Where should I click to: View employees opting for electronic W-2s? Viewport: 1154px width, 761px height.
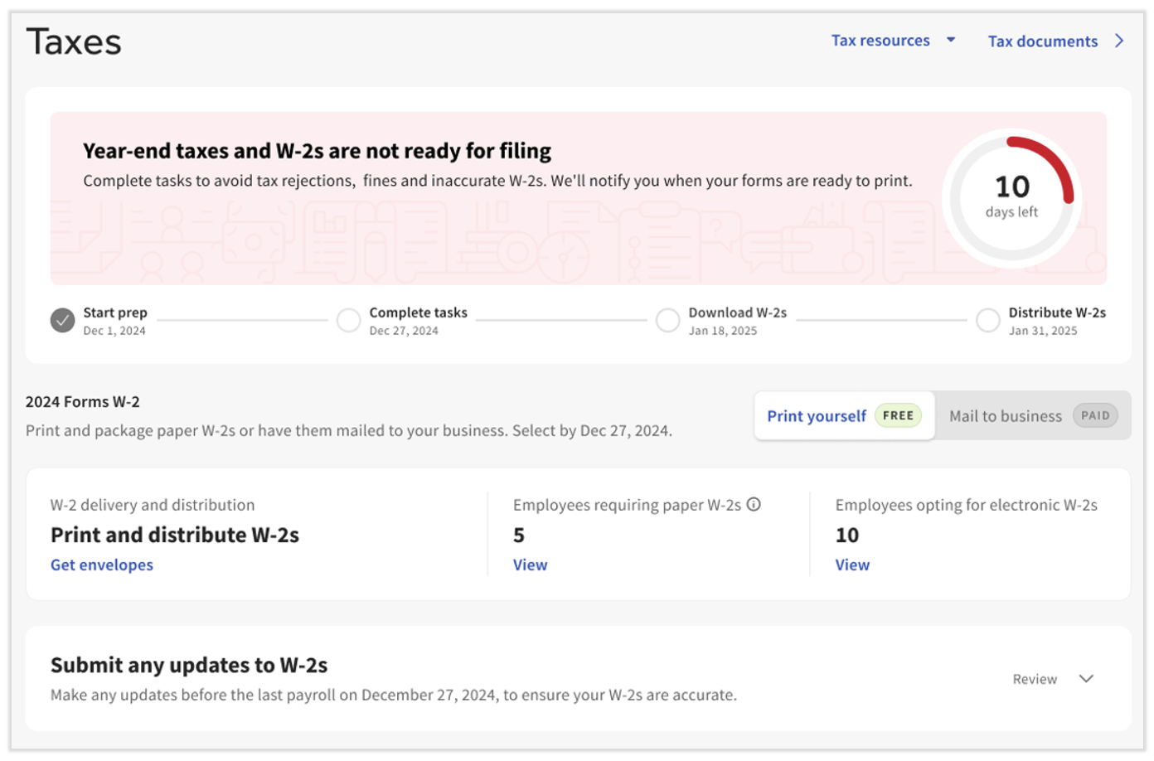tap(851, 565)
